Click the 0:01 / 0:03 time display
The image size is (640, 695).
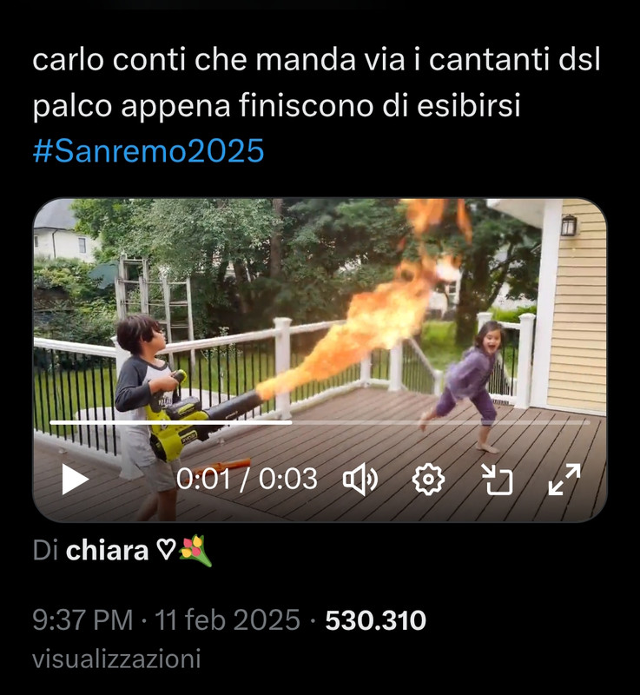pyautogui.click(x=247, y=480)
